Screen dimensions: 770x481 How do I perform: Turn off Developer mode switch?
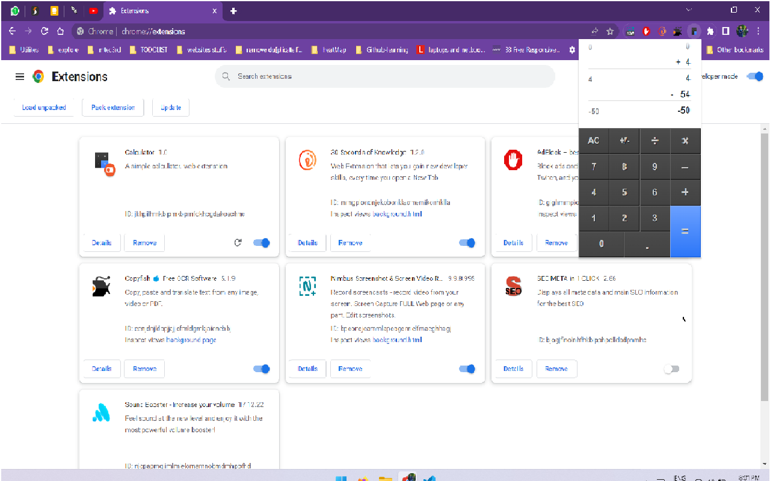coord(754,76)
